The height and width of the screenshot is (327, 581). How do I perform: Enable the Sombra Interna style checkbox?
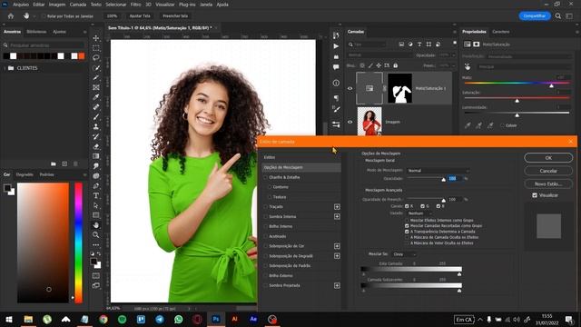click(266, 216)
